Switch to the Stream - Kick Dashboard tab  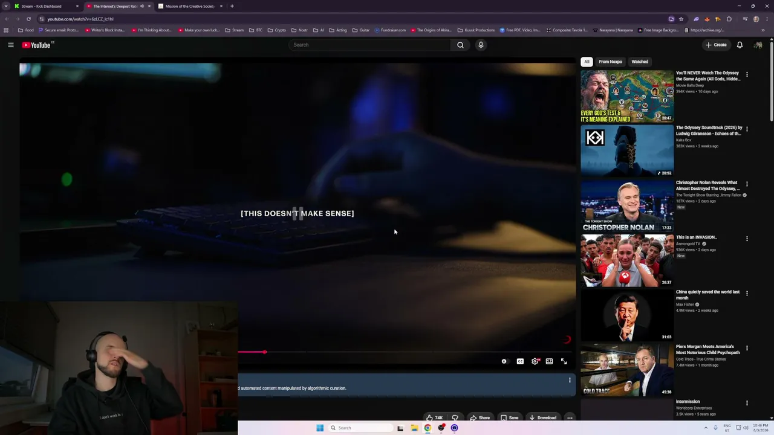pyautogui.click(x=47, y=6)
